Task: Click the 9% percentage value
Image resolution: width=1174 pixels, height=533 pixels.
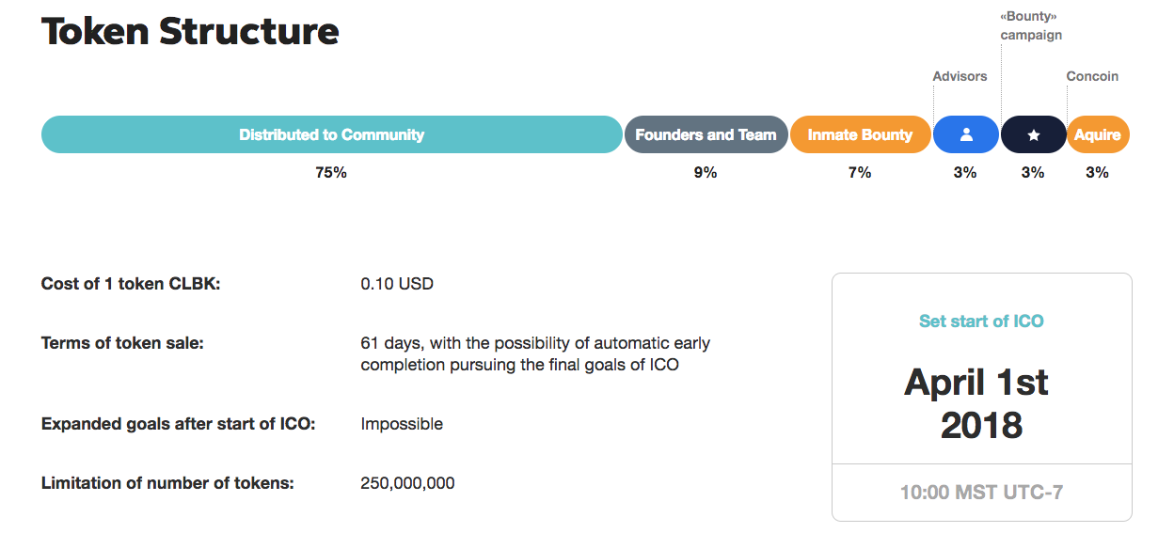Action: coord(706,173)
